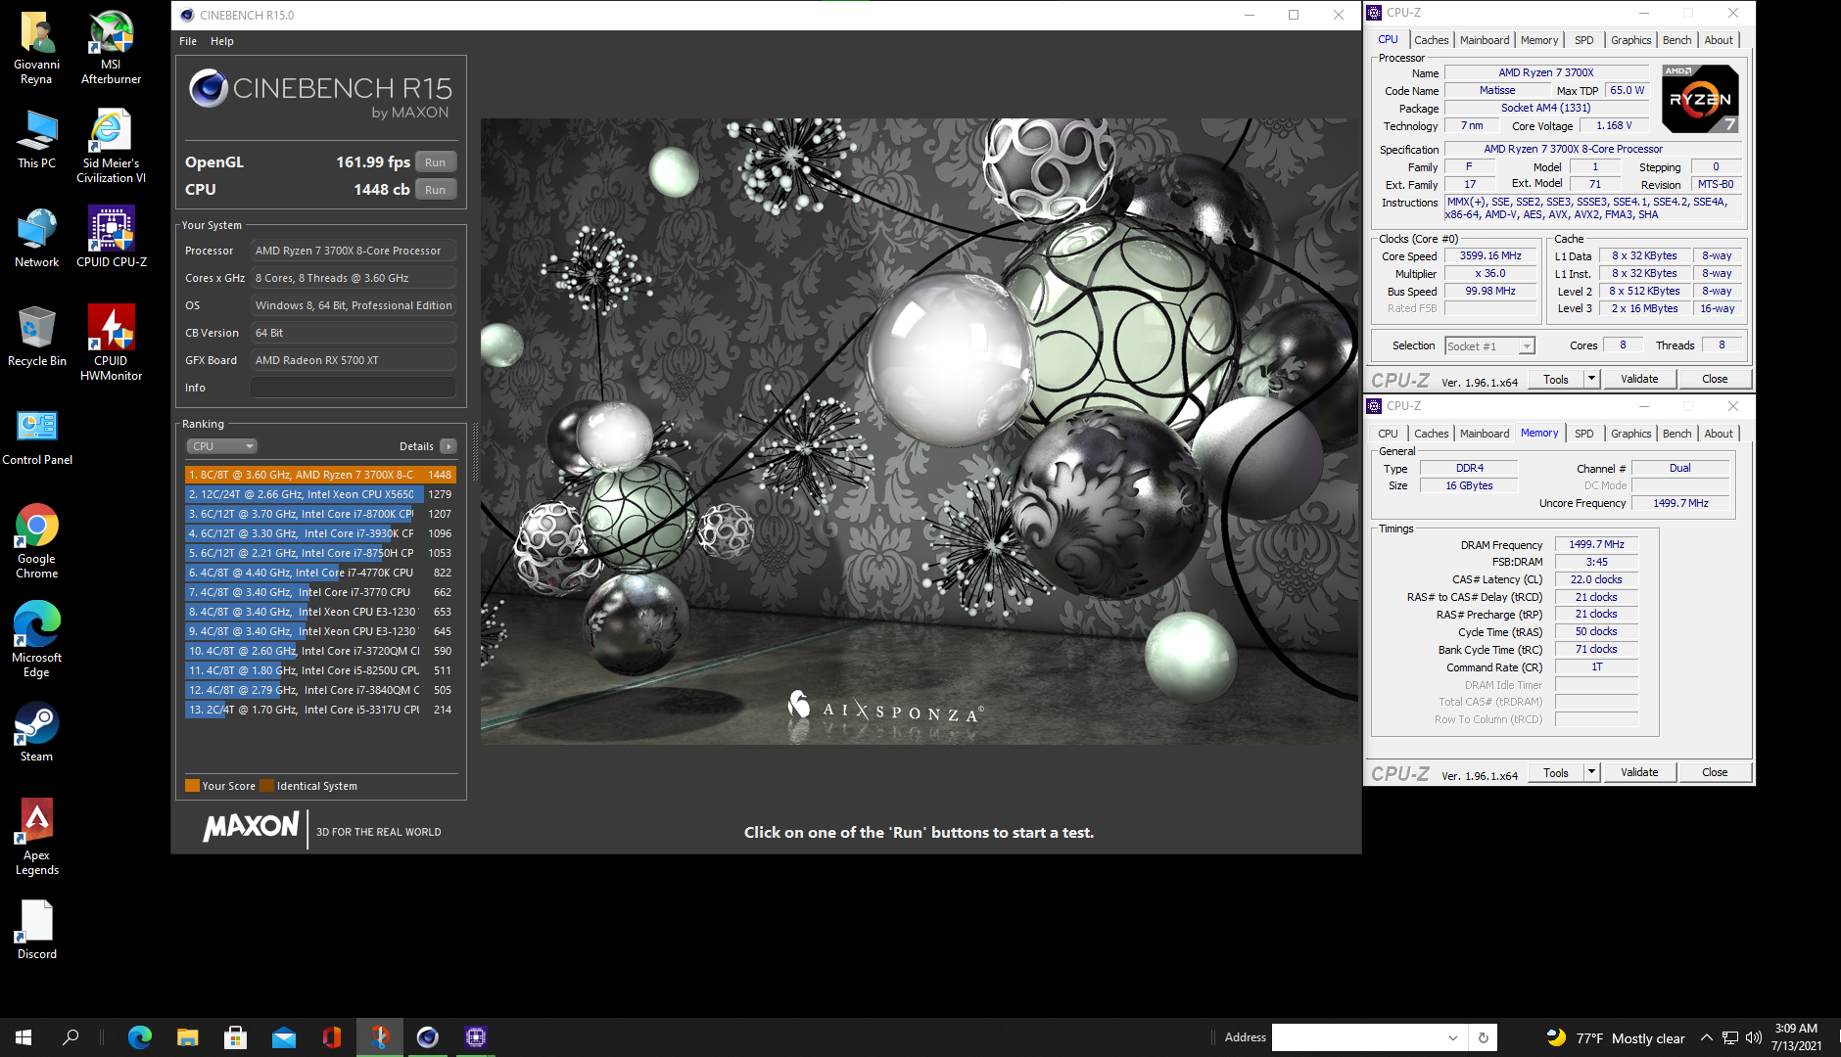Show hidden system tray icons
The width and height of the screenshot is (1841, 1057).
(x=1706, y=1037)
